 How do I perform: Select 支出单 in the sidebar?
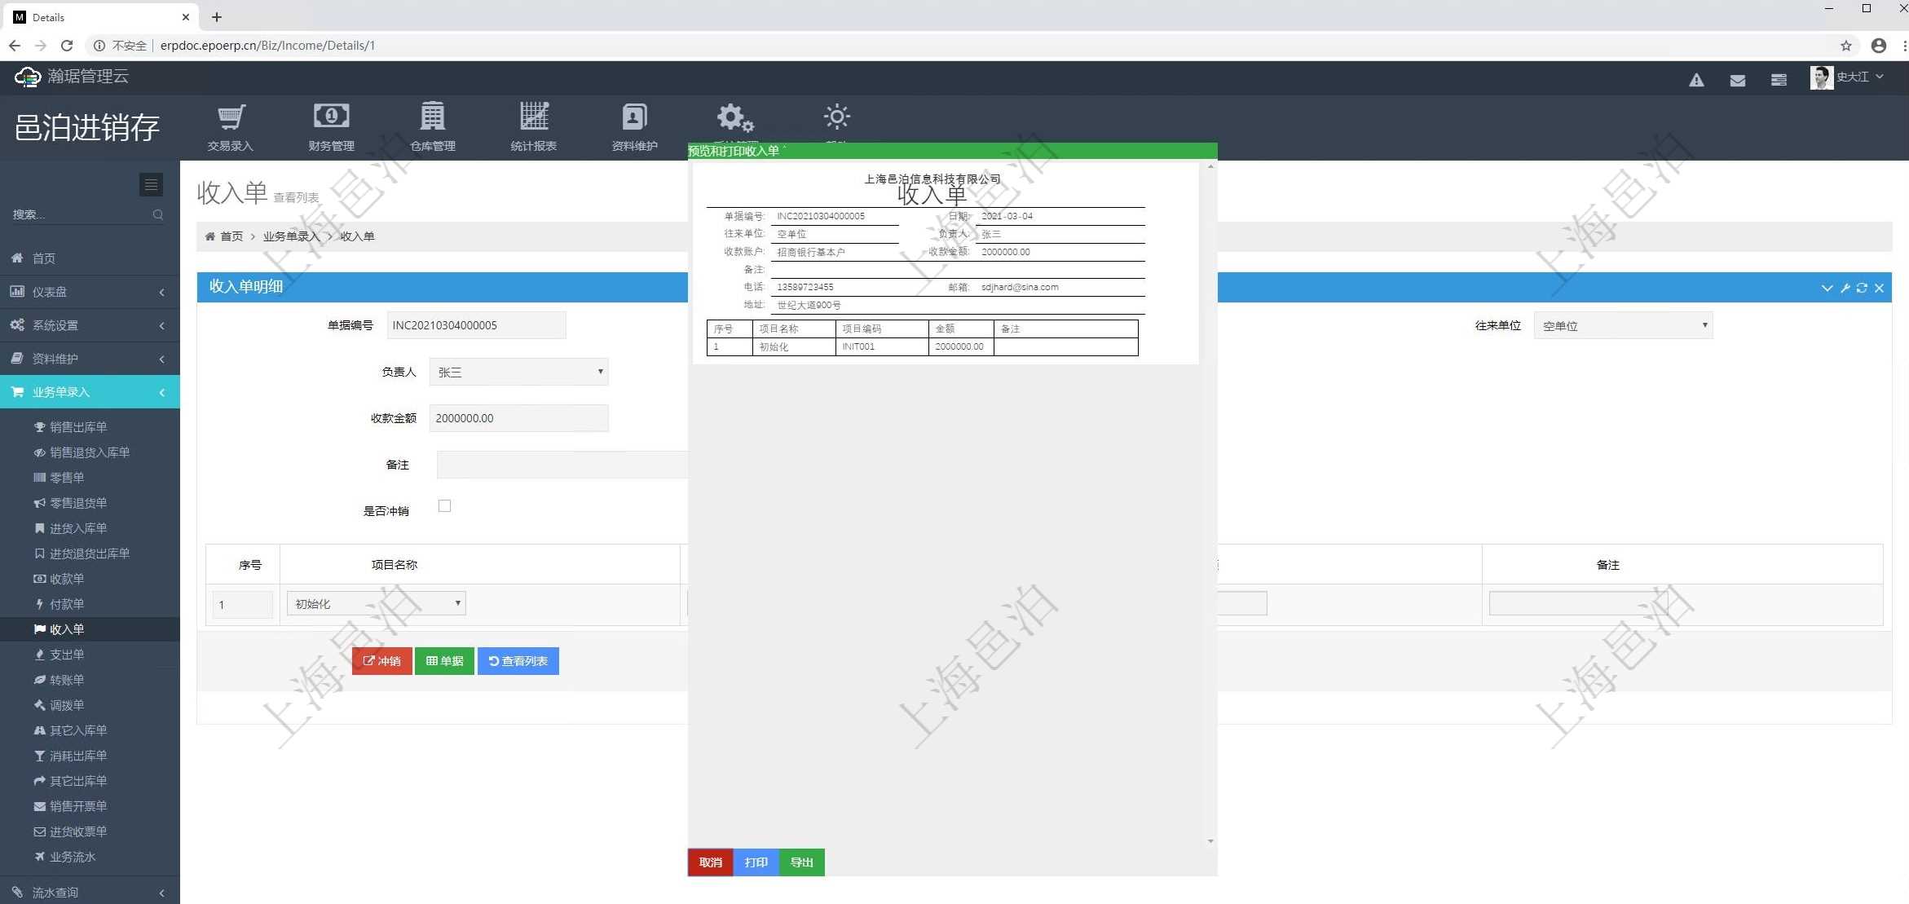coord(67,655)
